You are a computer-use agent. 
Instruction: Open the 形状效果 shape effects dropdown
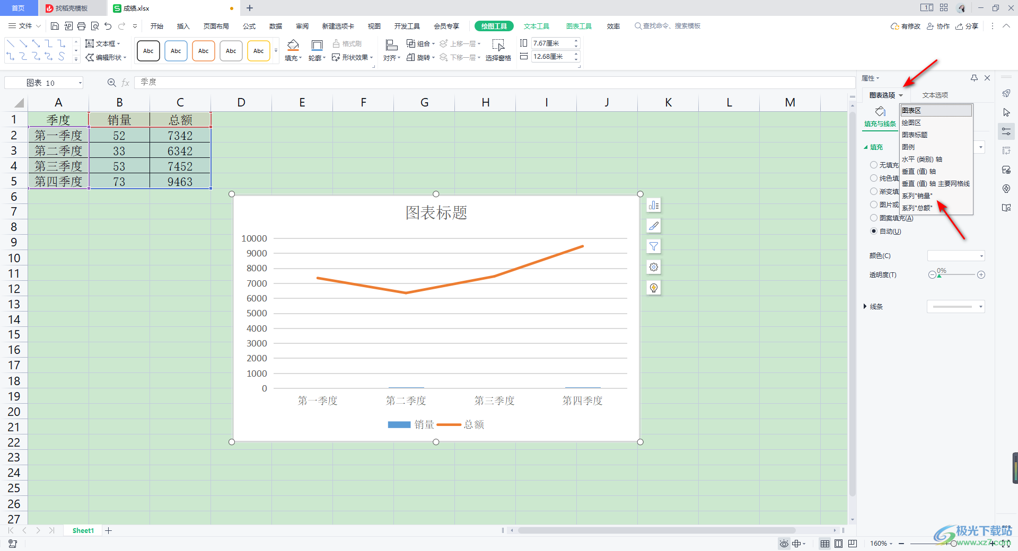coord(353,58)
